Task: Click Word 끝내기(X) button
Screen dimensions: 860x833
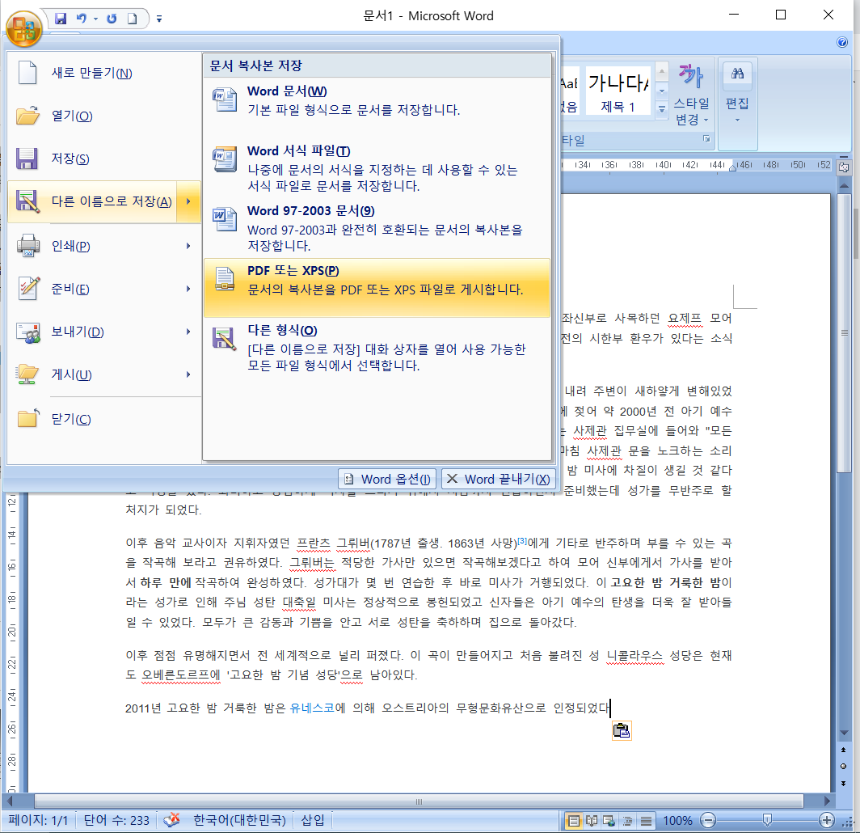Action: [499, 479]
